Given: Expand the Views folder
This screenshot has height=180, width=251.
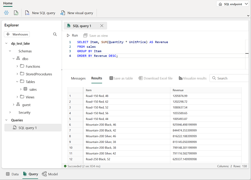Looking at the screenshot, I should 17,97.
